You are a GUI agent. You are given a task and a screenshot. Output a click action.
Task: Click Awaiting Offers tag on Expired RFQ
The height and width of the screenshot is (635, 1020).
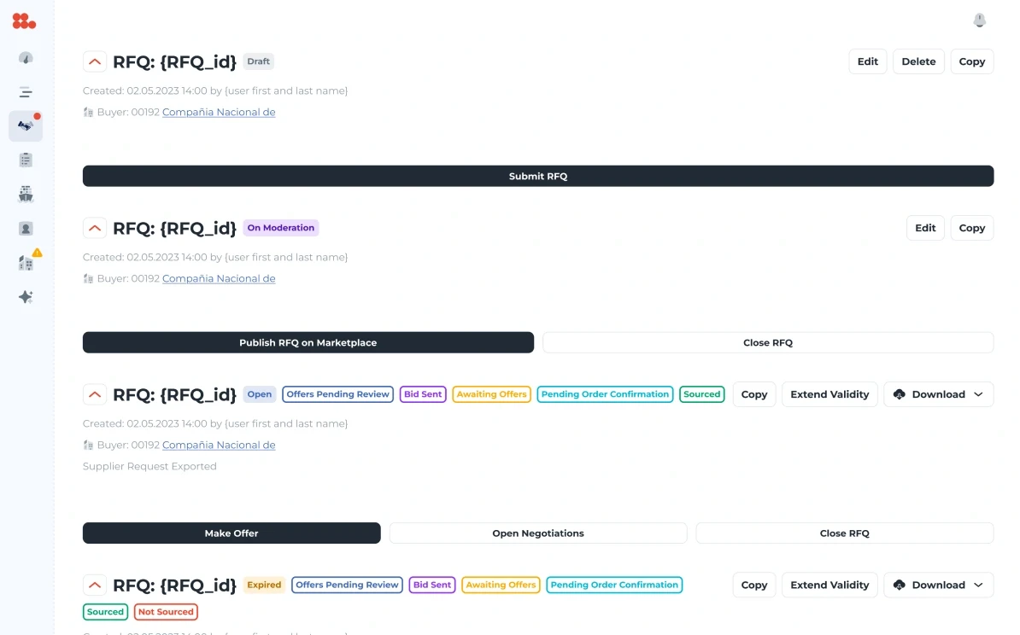coord(501,585)
